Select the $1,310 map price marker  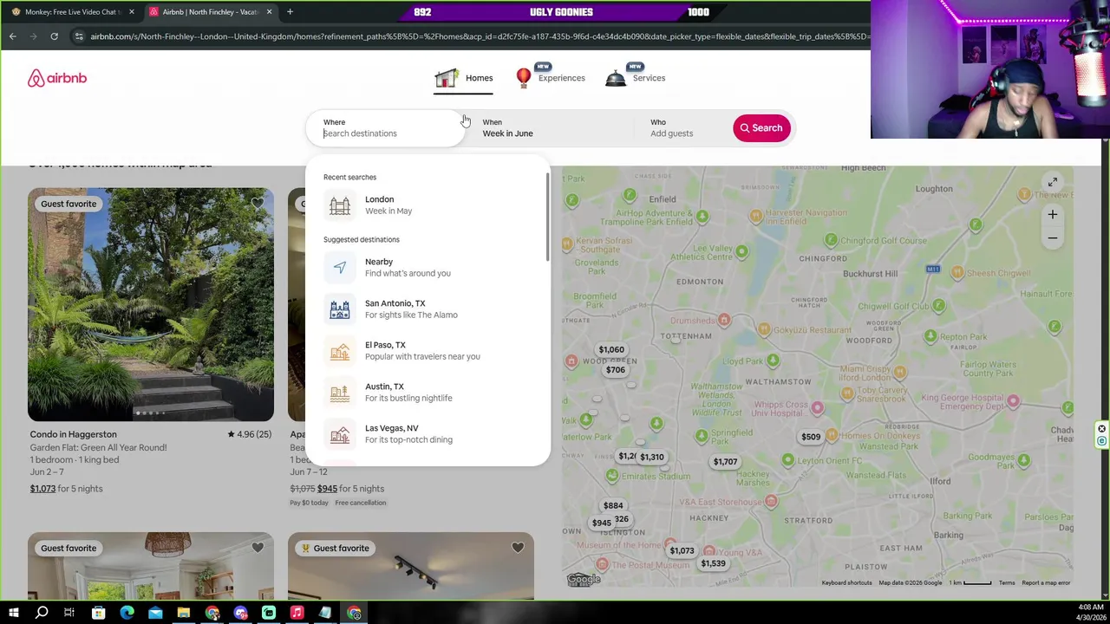tap(652, 457)
